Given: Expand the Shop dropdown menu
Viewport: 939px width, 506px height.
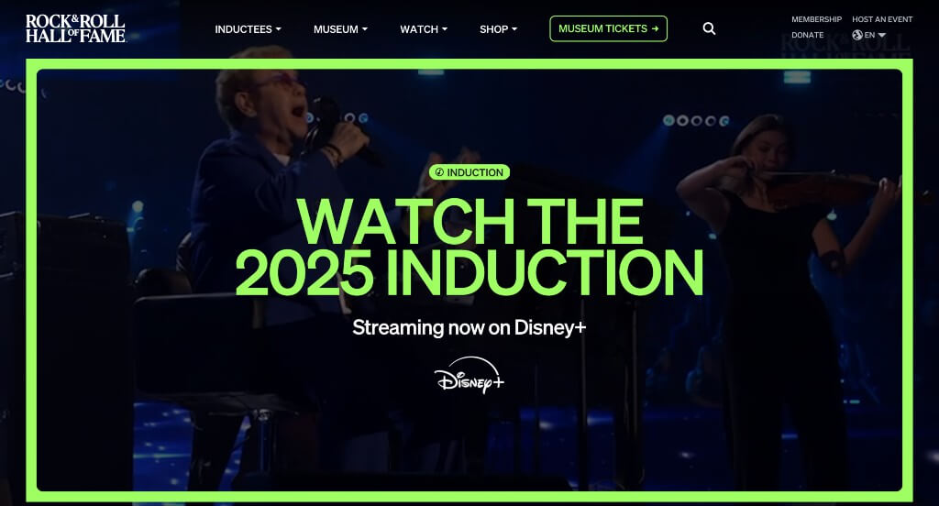Looking at the screenshot, I should tap(498, 29).
